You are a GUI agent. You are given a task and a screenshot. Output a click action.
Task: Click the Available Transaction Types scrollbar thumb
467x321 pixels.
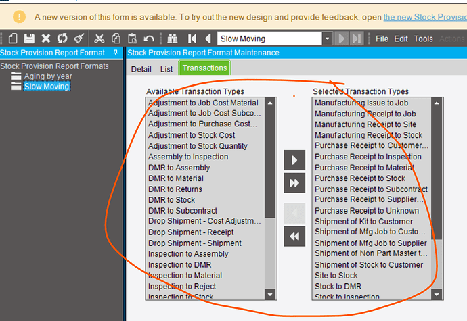point(270,163)
